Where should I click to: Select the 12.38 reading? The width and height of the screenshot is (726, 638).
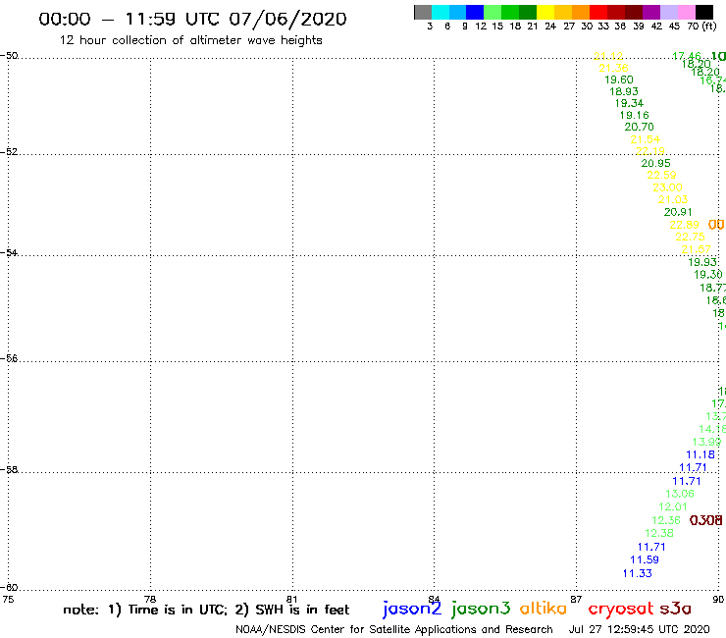[659, 533]
